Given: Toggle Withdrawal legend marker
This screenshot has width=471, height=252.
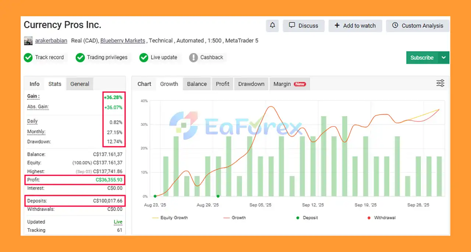Looking at the screenshot, I should (x=369, y=218).
